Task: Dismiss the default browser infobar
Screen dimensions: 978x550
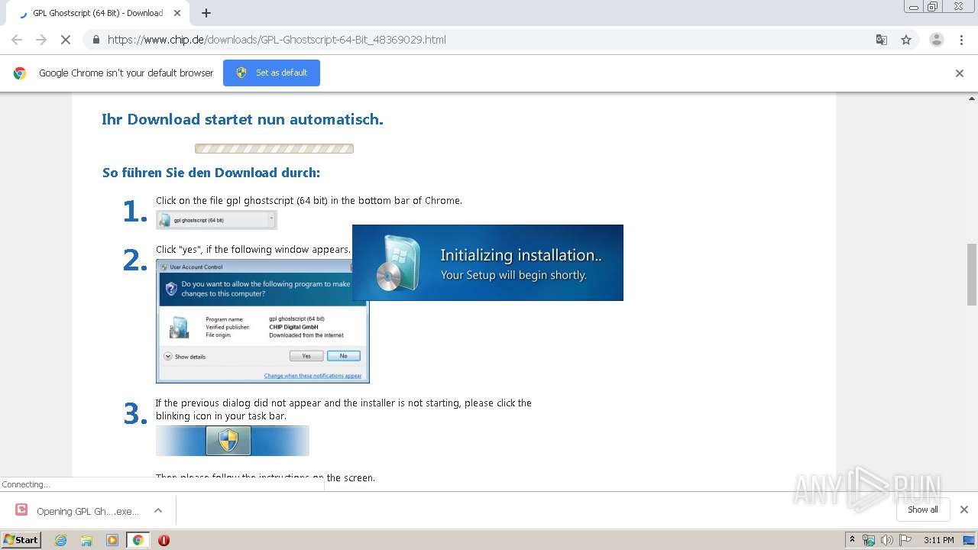Action: pos(960,73)
